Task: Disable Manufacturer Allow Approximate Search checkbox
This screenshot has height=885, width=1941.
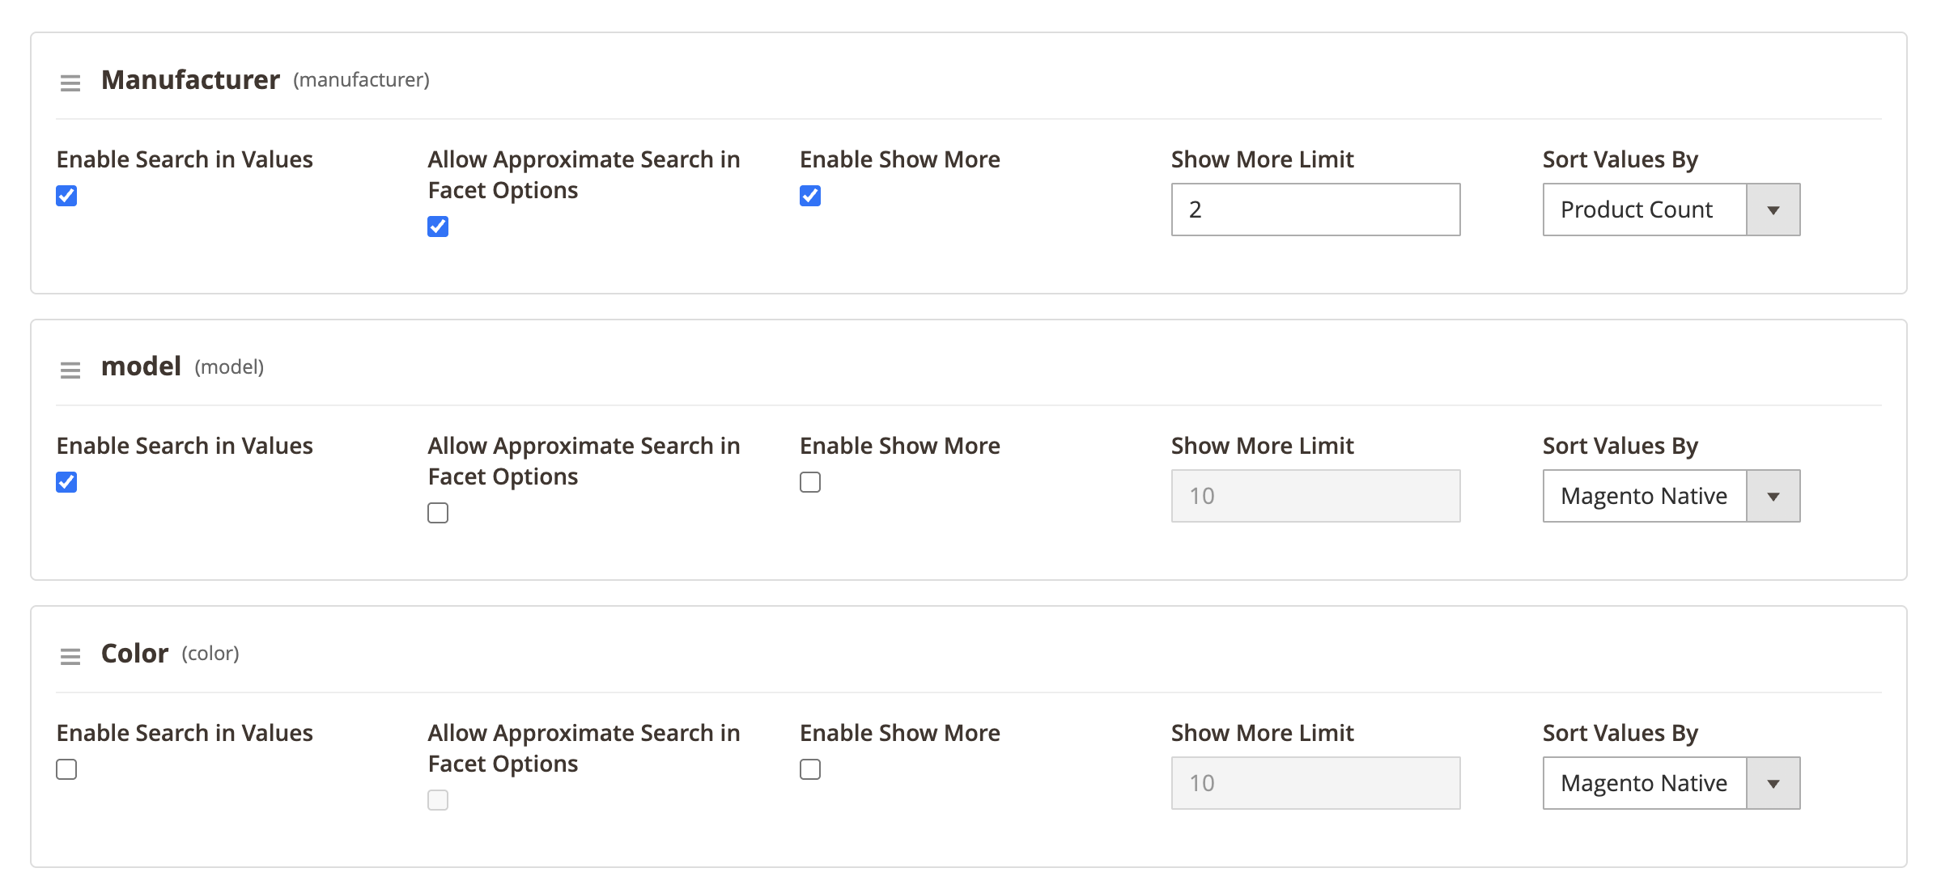Action: coord(438,227)
